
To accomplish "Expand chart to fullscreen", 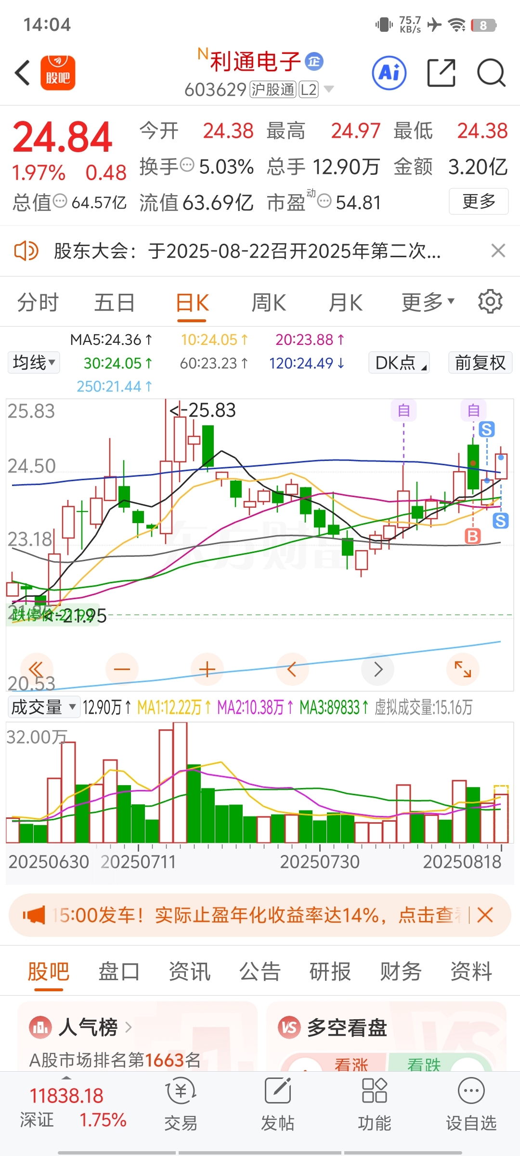I will 463,669.
